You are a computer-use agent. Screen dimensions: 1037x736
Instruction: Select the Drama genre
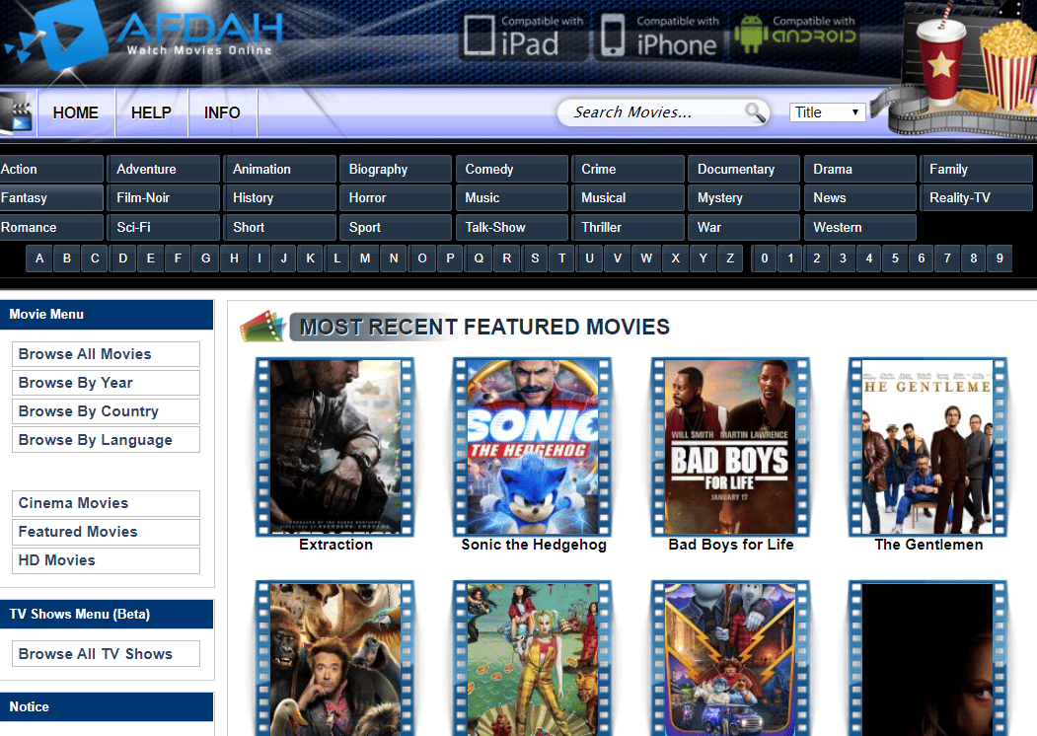pyautogui.click(x=860, y=170)
